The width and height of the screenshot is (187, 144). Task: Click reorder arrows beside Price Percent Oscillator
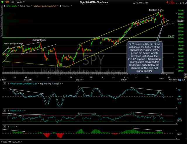(x=8, y=84)
